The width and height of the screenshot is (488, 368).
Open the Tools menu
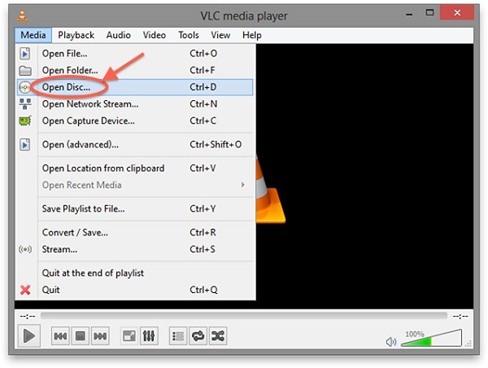point(189,35)
